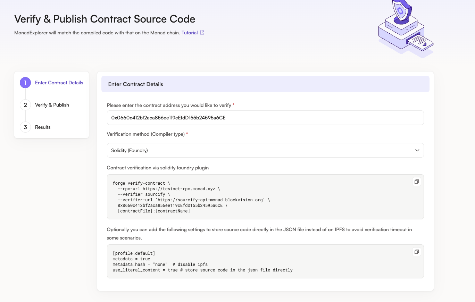Click the page title Verify & Publish Contract Source Code
The height and width of the screenshot is (302, 475).
click(x=105, y=19)
